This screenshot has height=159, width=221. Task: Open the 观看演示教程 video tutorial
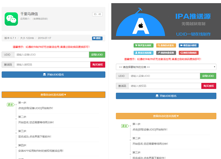[x=188, y=45]
